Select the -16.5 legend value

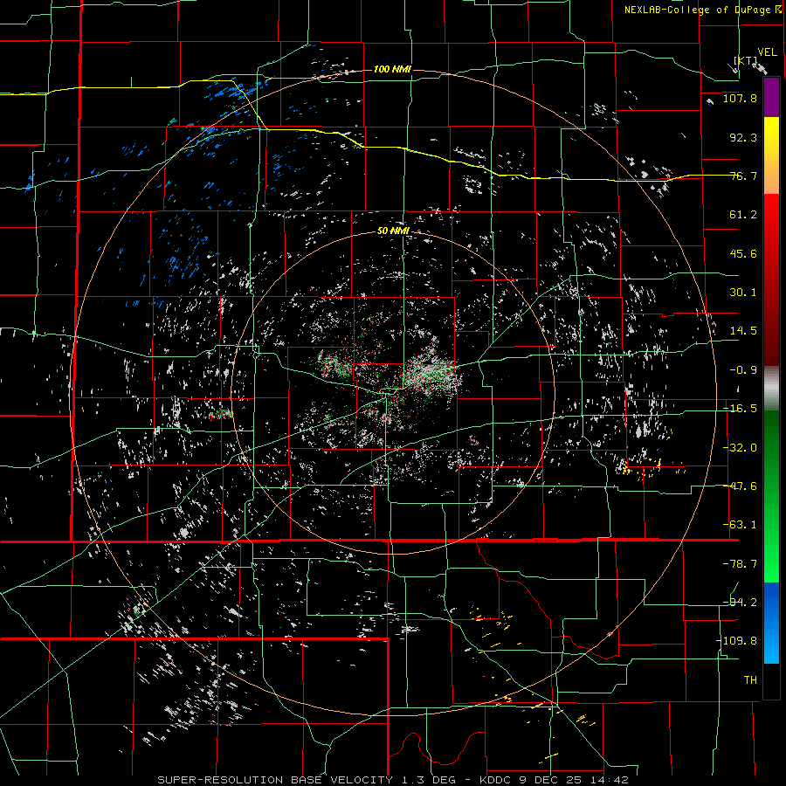pos(740,409)
